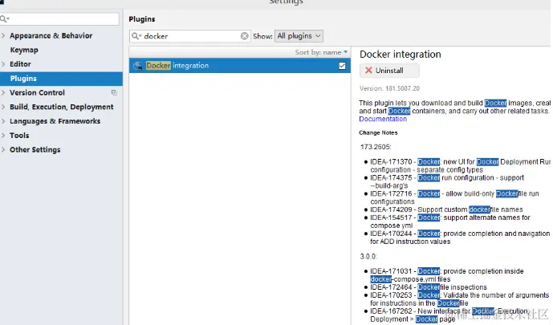Expand the Other Settings section
553x325 pixels.
(x=3, y=150)
